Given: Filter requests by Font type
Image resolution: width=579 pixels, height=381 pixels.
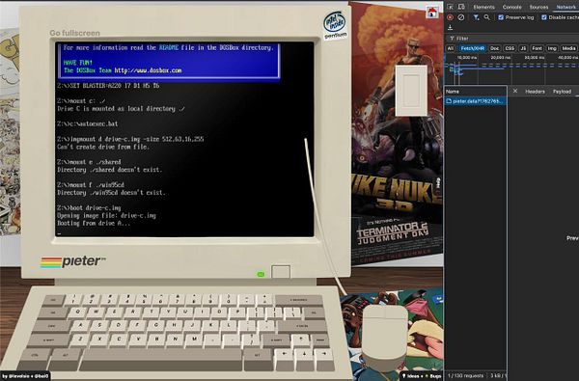Looking at the screenshot, I should (537, 48).
